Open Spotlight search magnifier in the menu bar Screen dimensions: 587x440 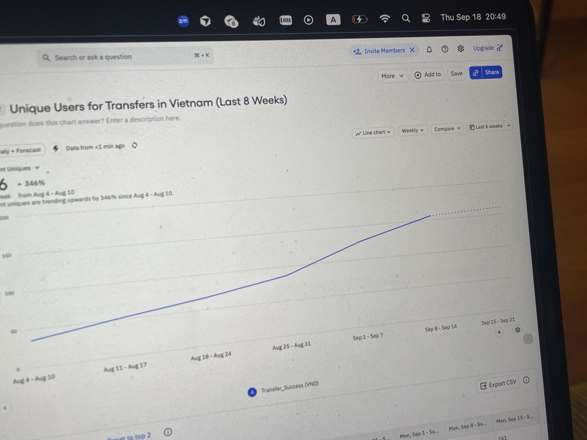[x=406, y=19]
